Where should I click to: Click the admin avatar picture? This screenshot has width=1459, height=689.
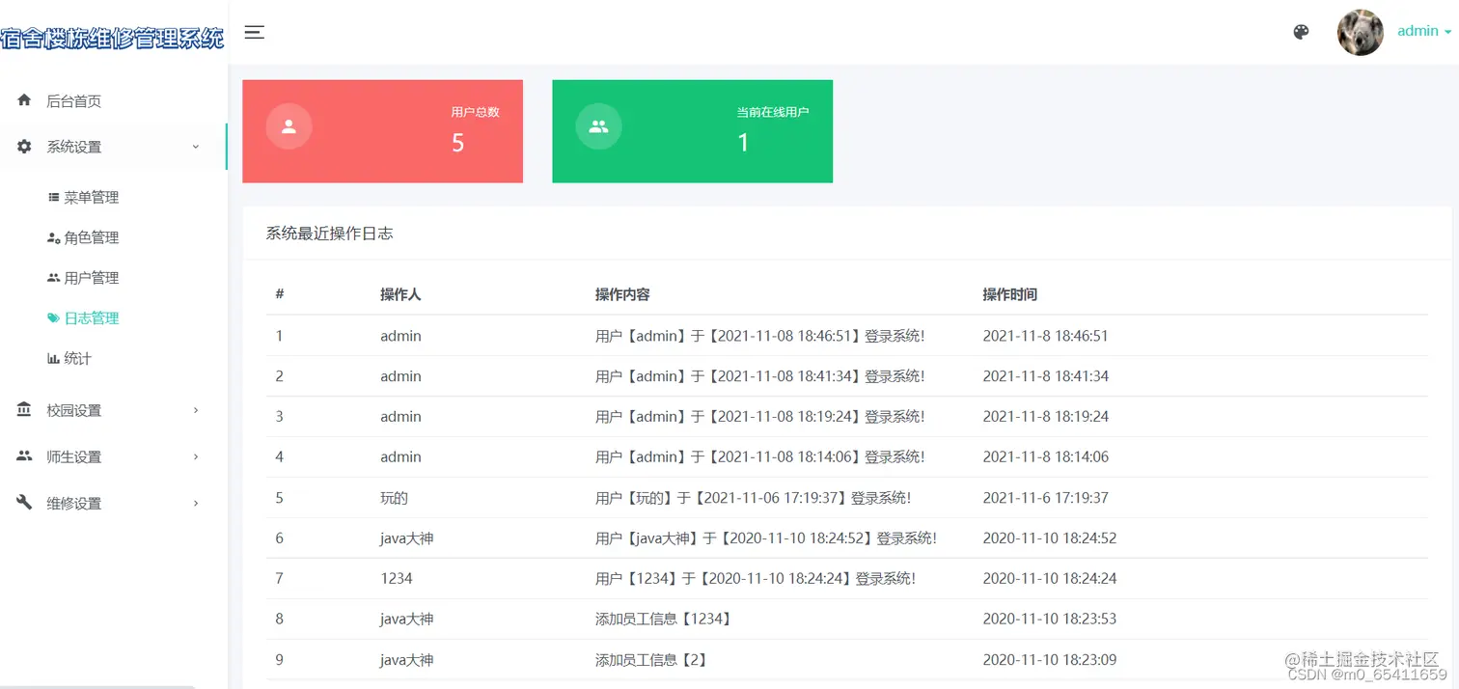[1361, 32]
